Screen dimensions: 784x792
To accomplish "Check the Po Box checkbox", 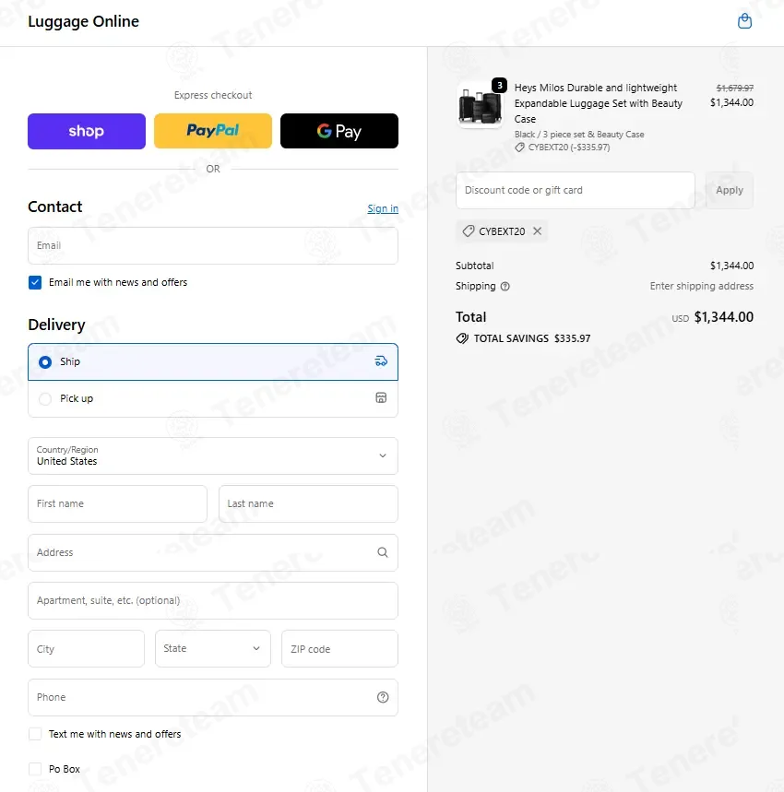I will pyautogui.click(x=35, y=769).
